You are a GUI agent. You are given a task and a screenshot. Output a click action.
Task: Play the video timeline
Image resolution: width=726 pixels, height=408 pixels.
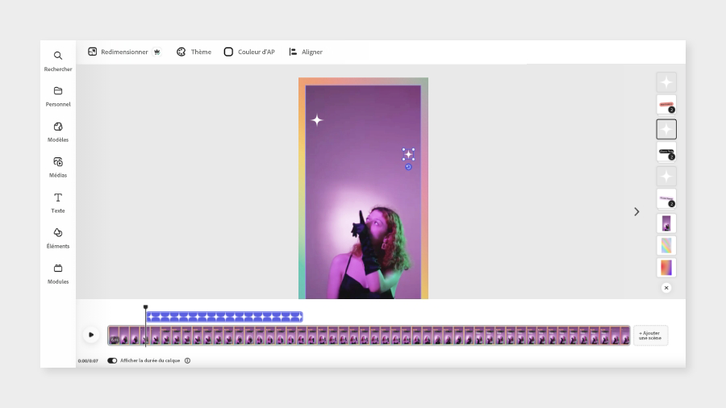pyautogui.click(x=91, y=335)
